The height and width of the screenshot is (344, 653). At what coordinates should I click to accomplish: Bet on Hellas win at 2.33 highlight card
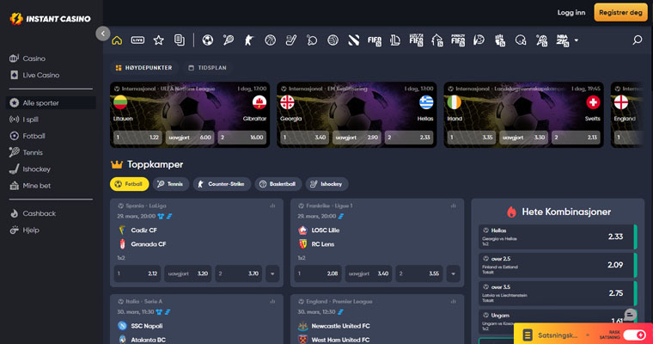(x=409, y=138)
